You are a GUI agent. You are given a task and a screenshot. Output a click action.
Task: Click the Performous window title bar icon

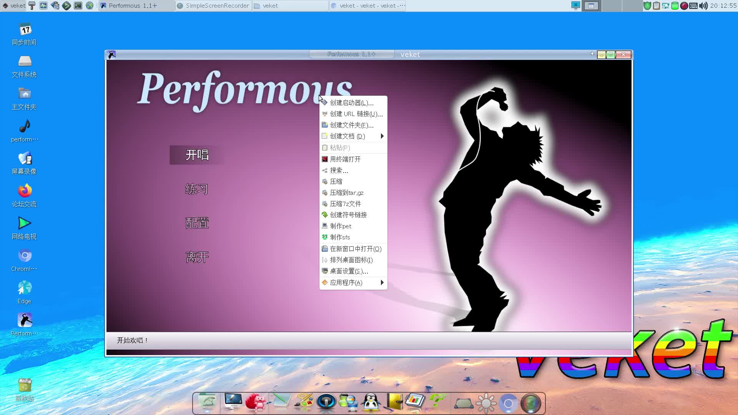coord(112,55)
